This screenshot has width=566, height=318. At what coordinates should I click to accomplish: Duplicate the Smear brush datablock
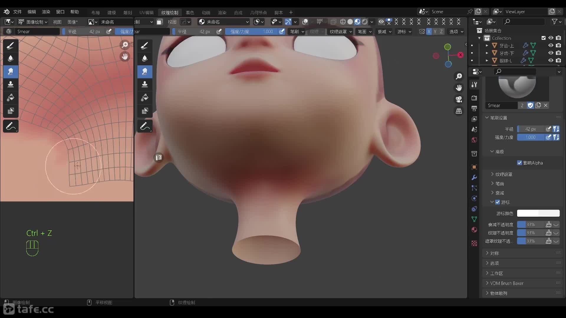coord(538,105)
